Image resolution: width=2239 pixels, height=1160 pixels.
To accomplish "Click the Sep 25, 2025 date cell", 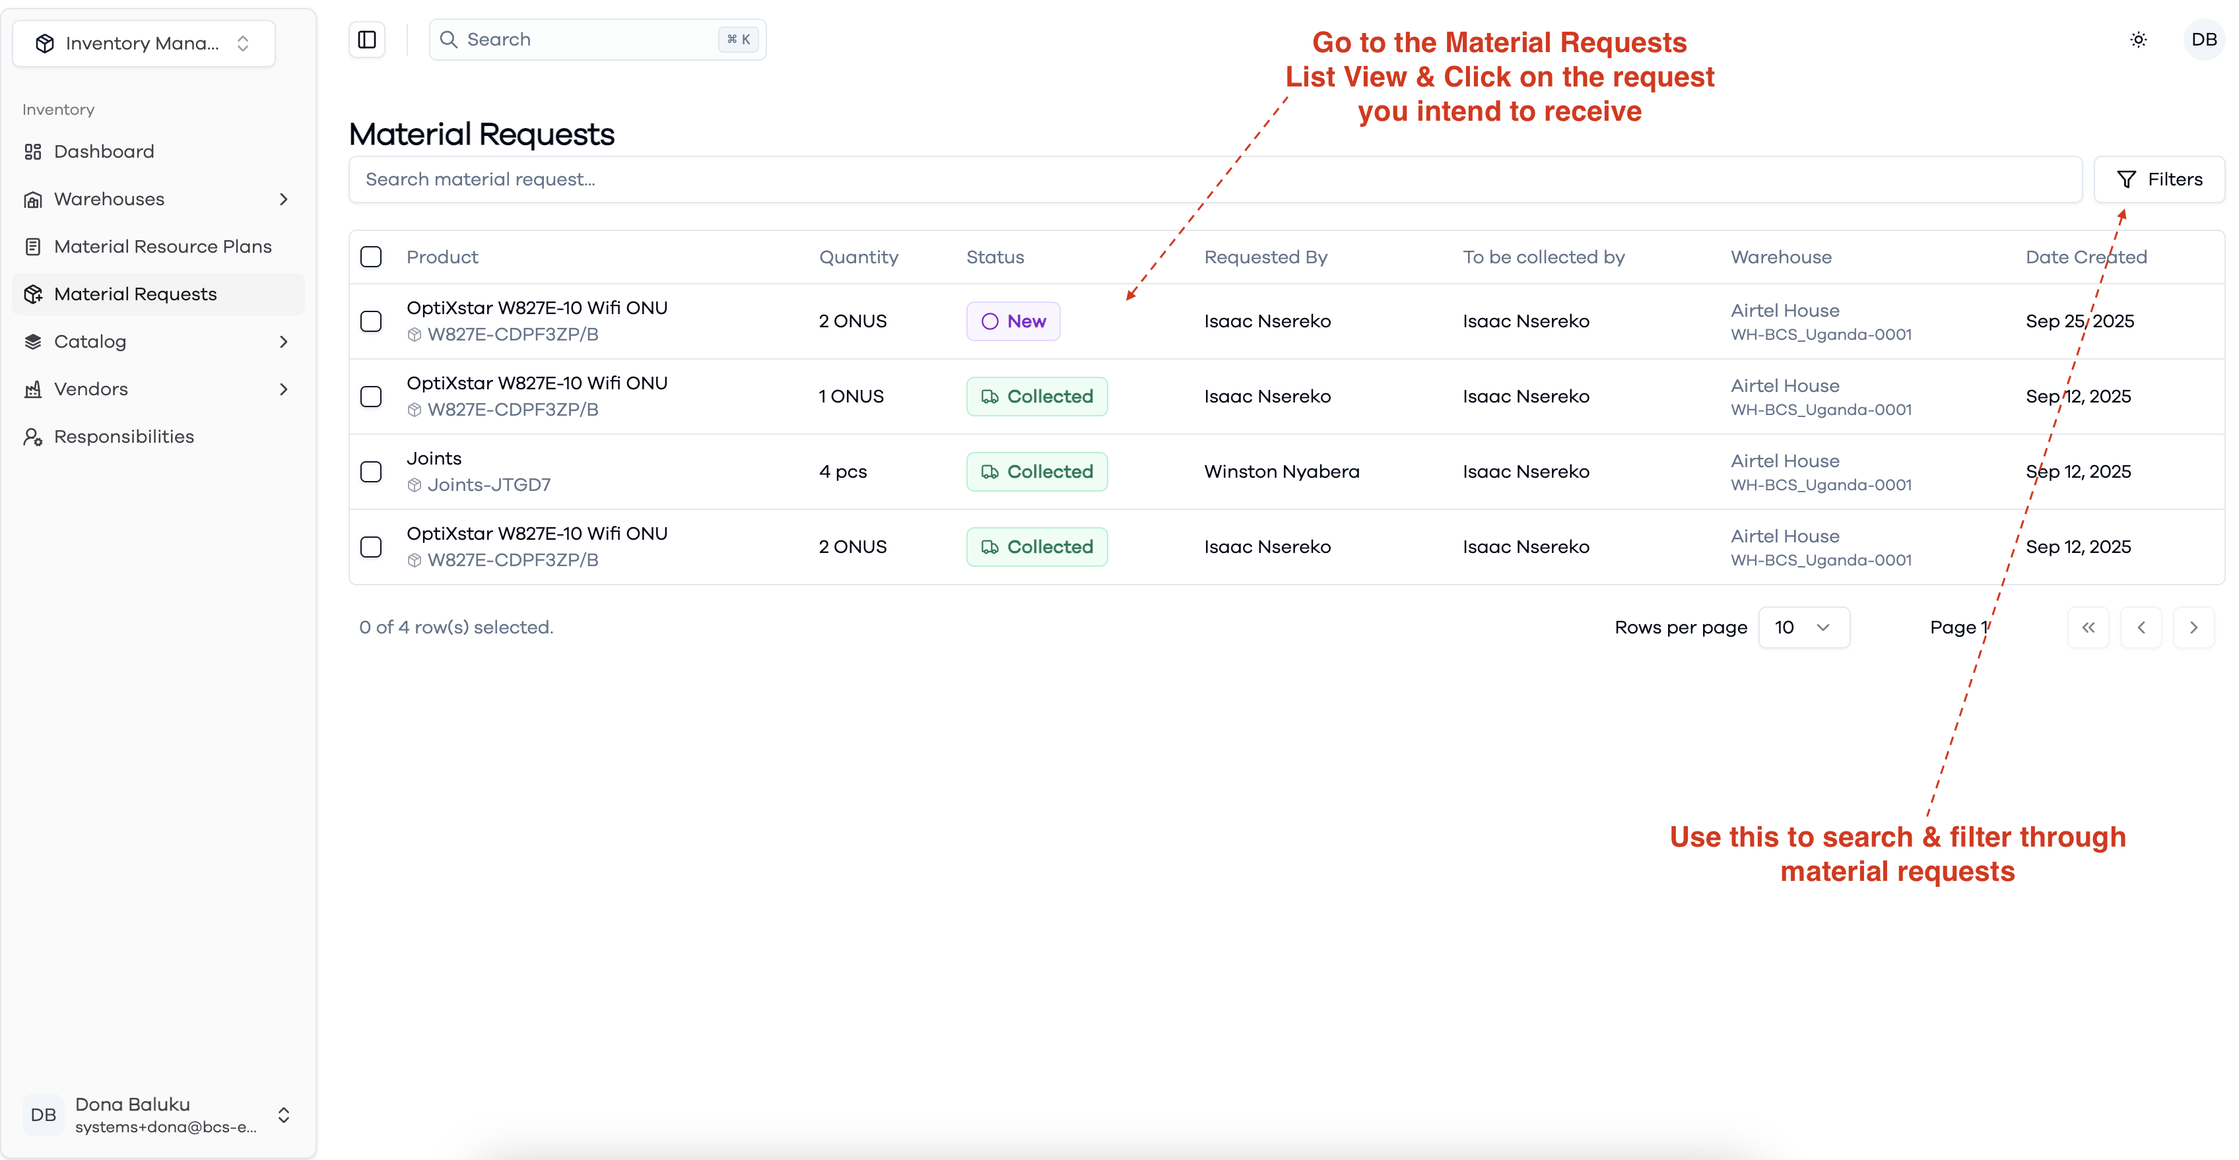I will (x=2080, y=321).
